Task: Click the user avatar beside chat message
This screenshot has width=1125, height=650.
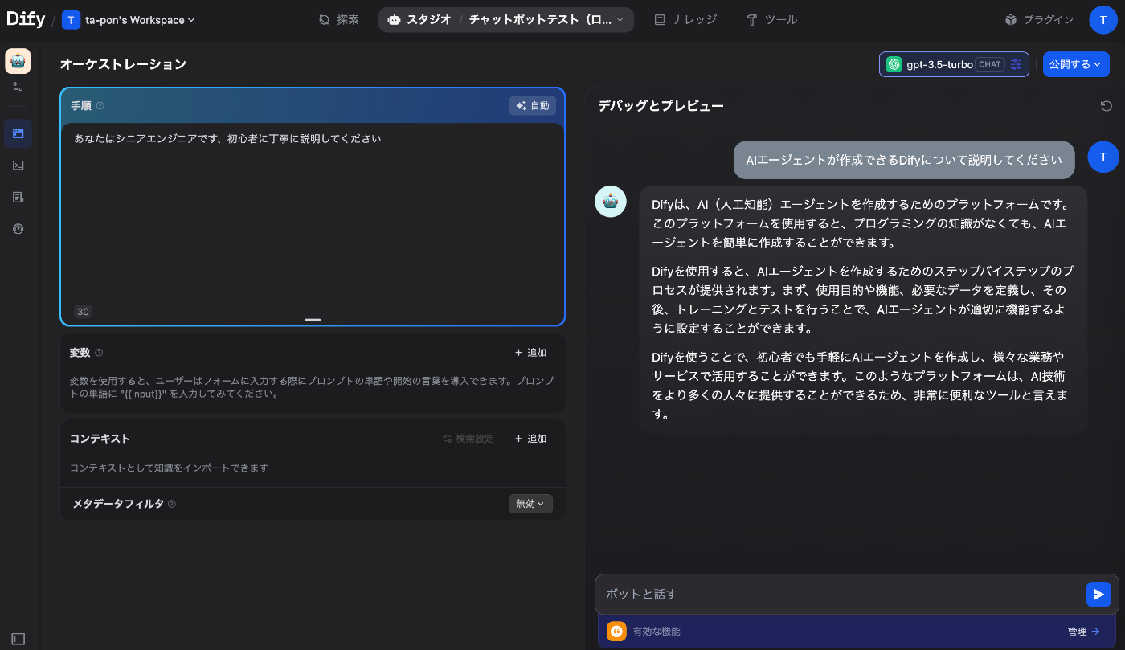Action: pyautogui.click(x=1103, y=157)
